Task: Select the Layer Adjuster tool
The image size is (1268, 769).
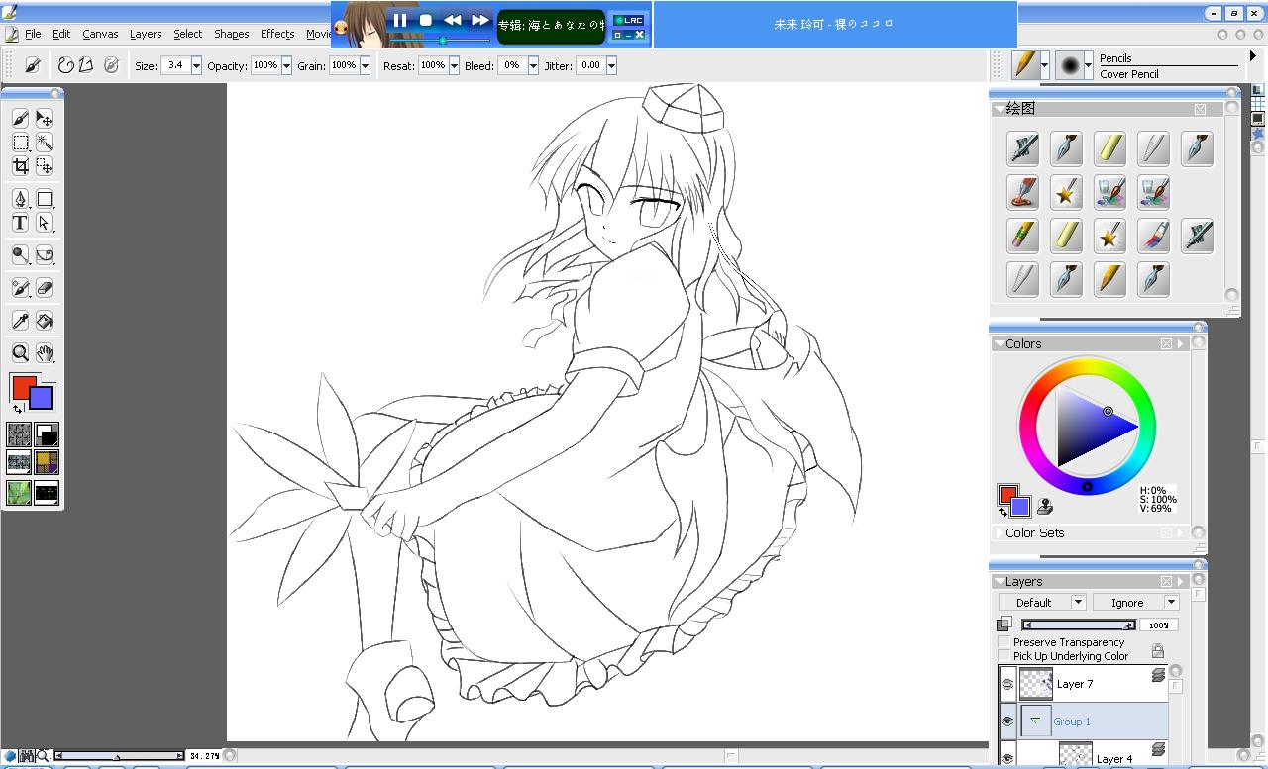Action: (45, 119)
